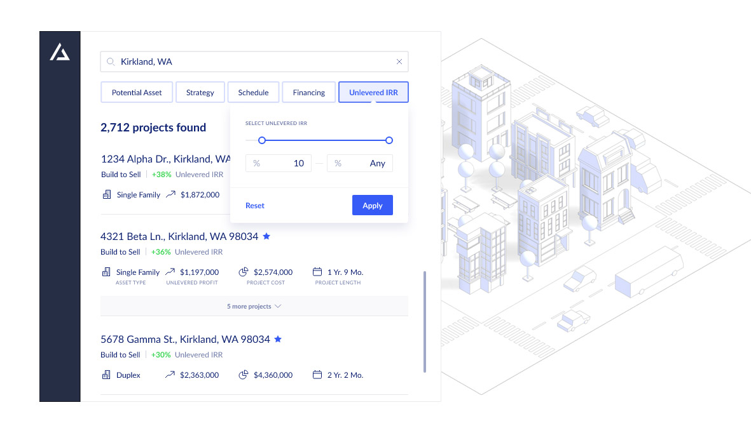
Task: Select the Strategy filter tab
Action: (x=200, y=92)
